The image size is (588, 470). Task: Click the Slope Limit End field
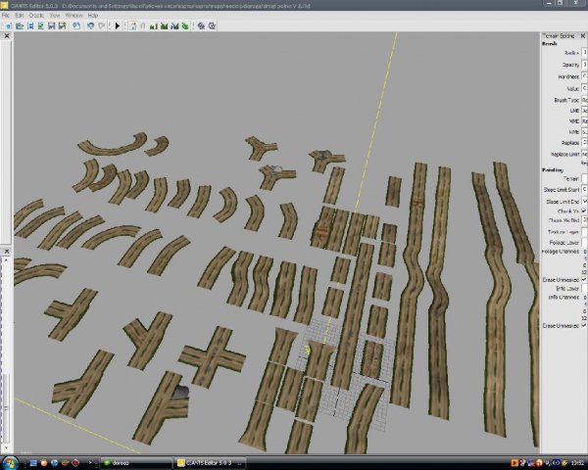(584, 202)
